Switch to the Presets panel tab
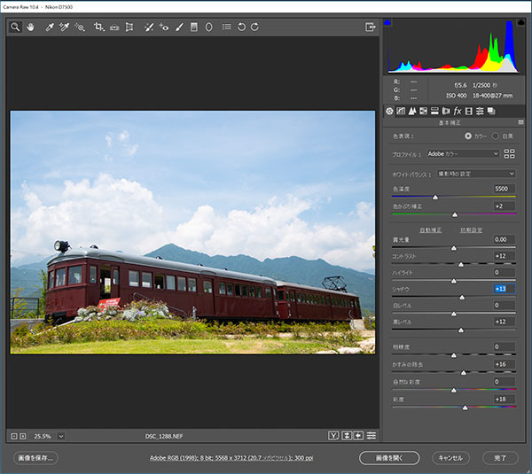The width and height of the screenshot is (532, 474). click(480, 112)
